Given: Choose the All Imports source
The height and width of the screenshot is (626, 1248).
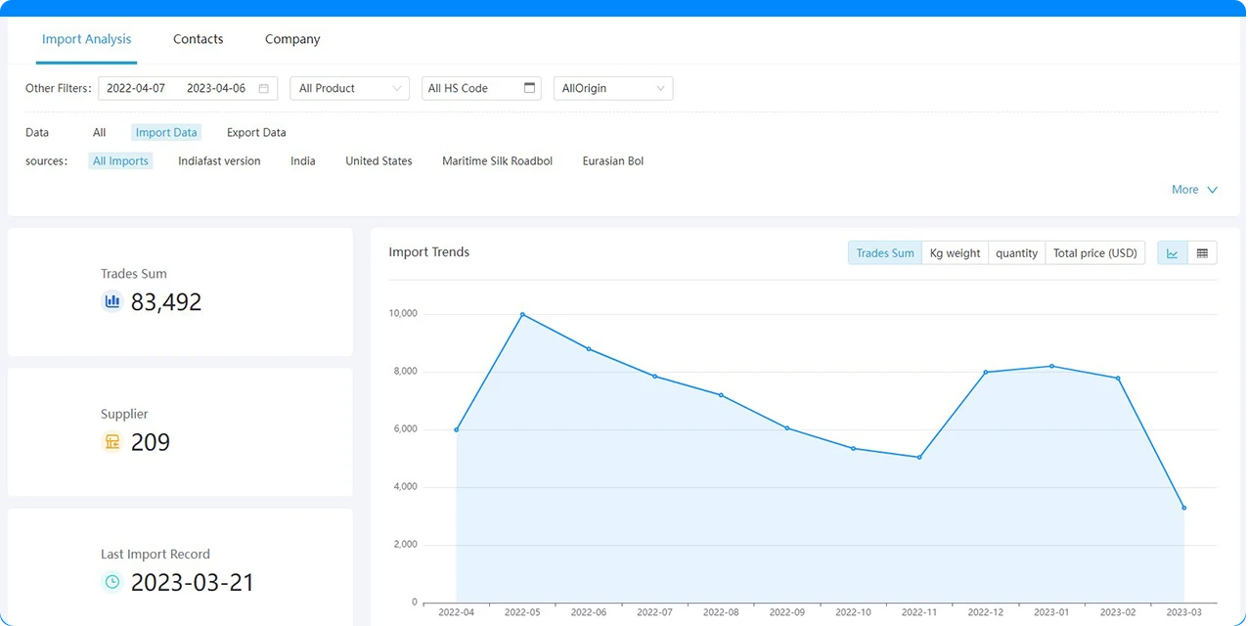Looking at the screenshot, I should [120, 160].
